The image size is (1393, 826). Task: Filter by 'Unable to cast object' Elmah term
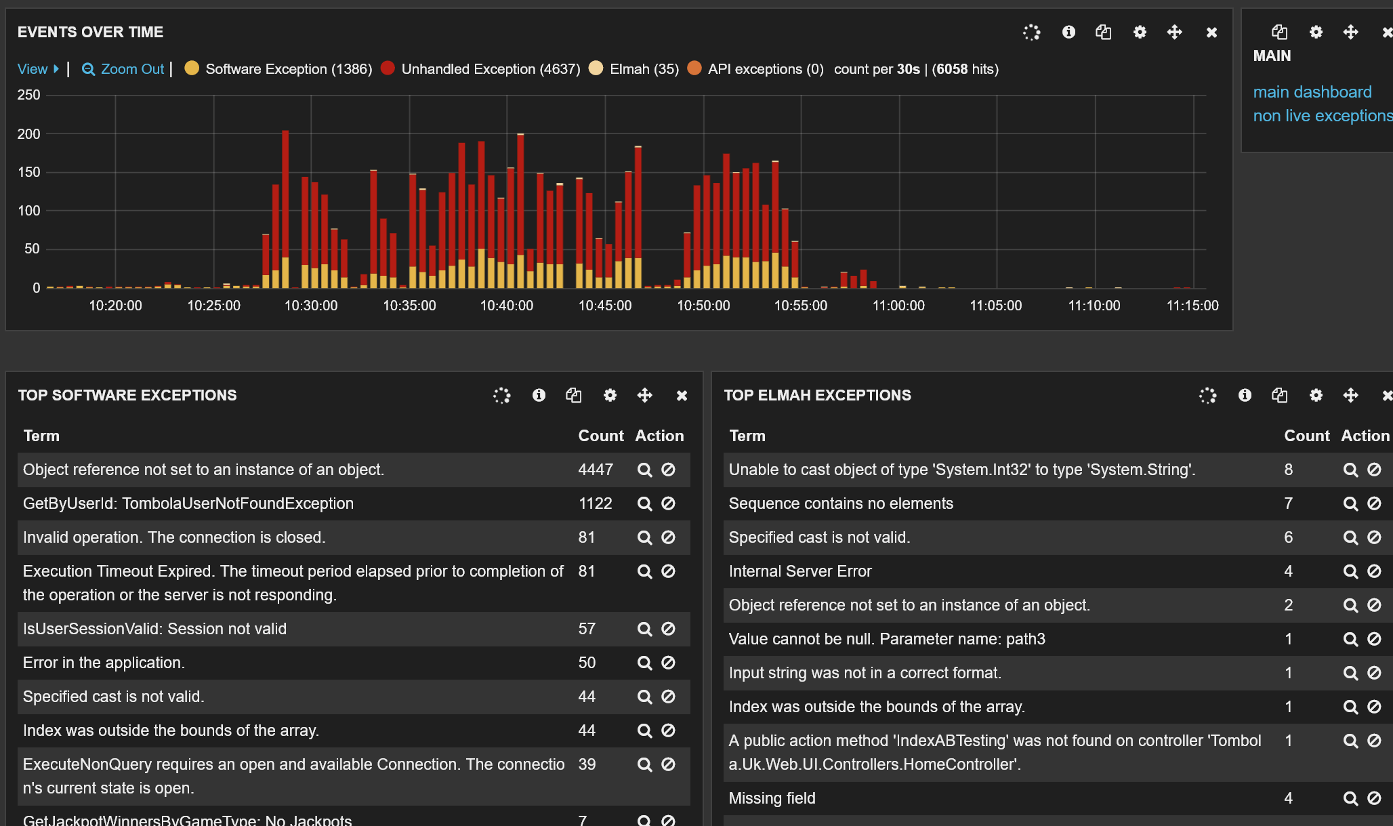tap(1350, 470)
